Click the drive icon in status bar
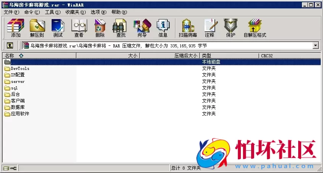323x173 pixels. click(6, 168)
